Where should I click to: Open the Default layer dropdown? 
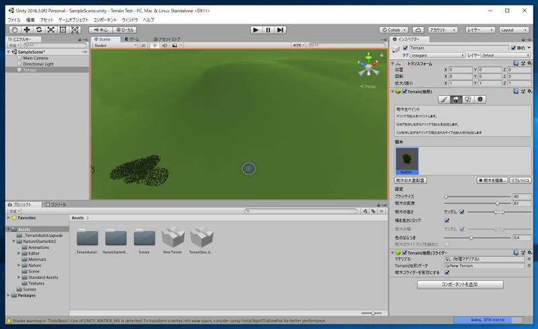tap(506, 55)
